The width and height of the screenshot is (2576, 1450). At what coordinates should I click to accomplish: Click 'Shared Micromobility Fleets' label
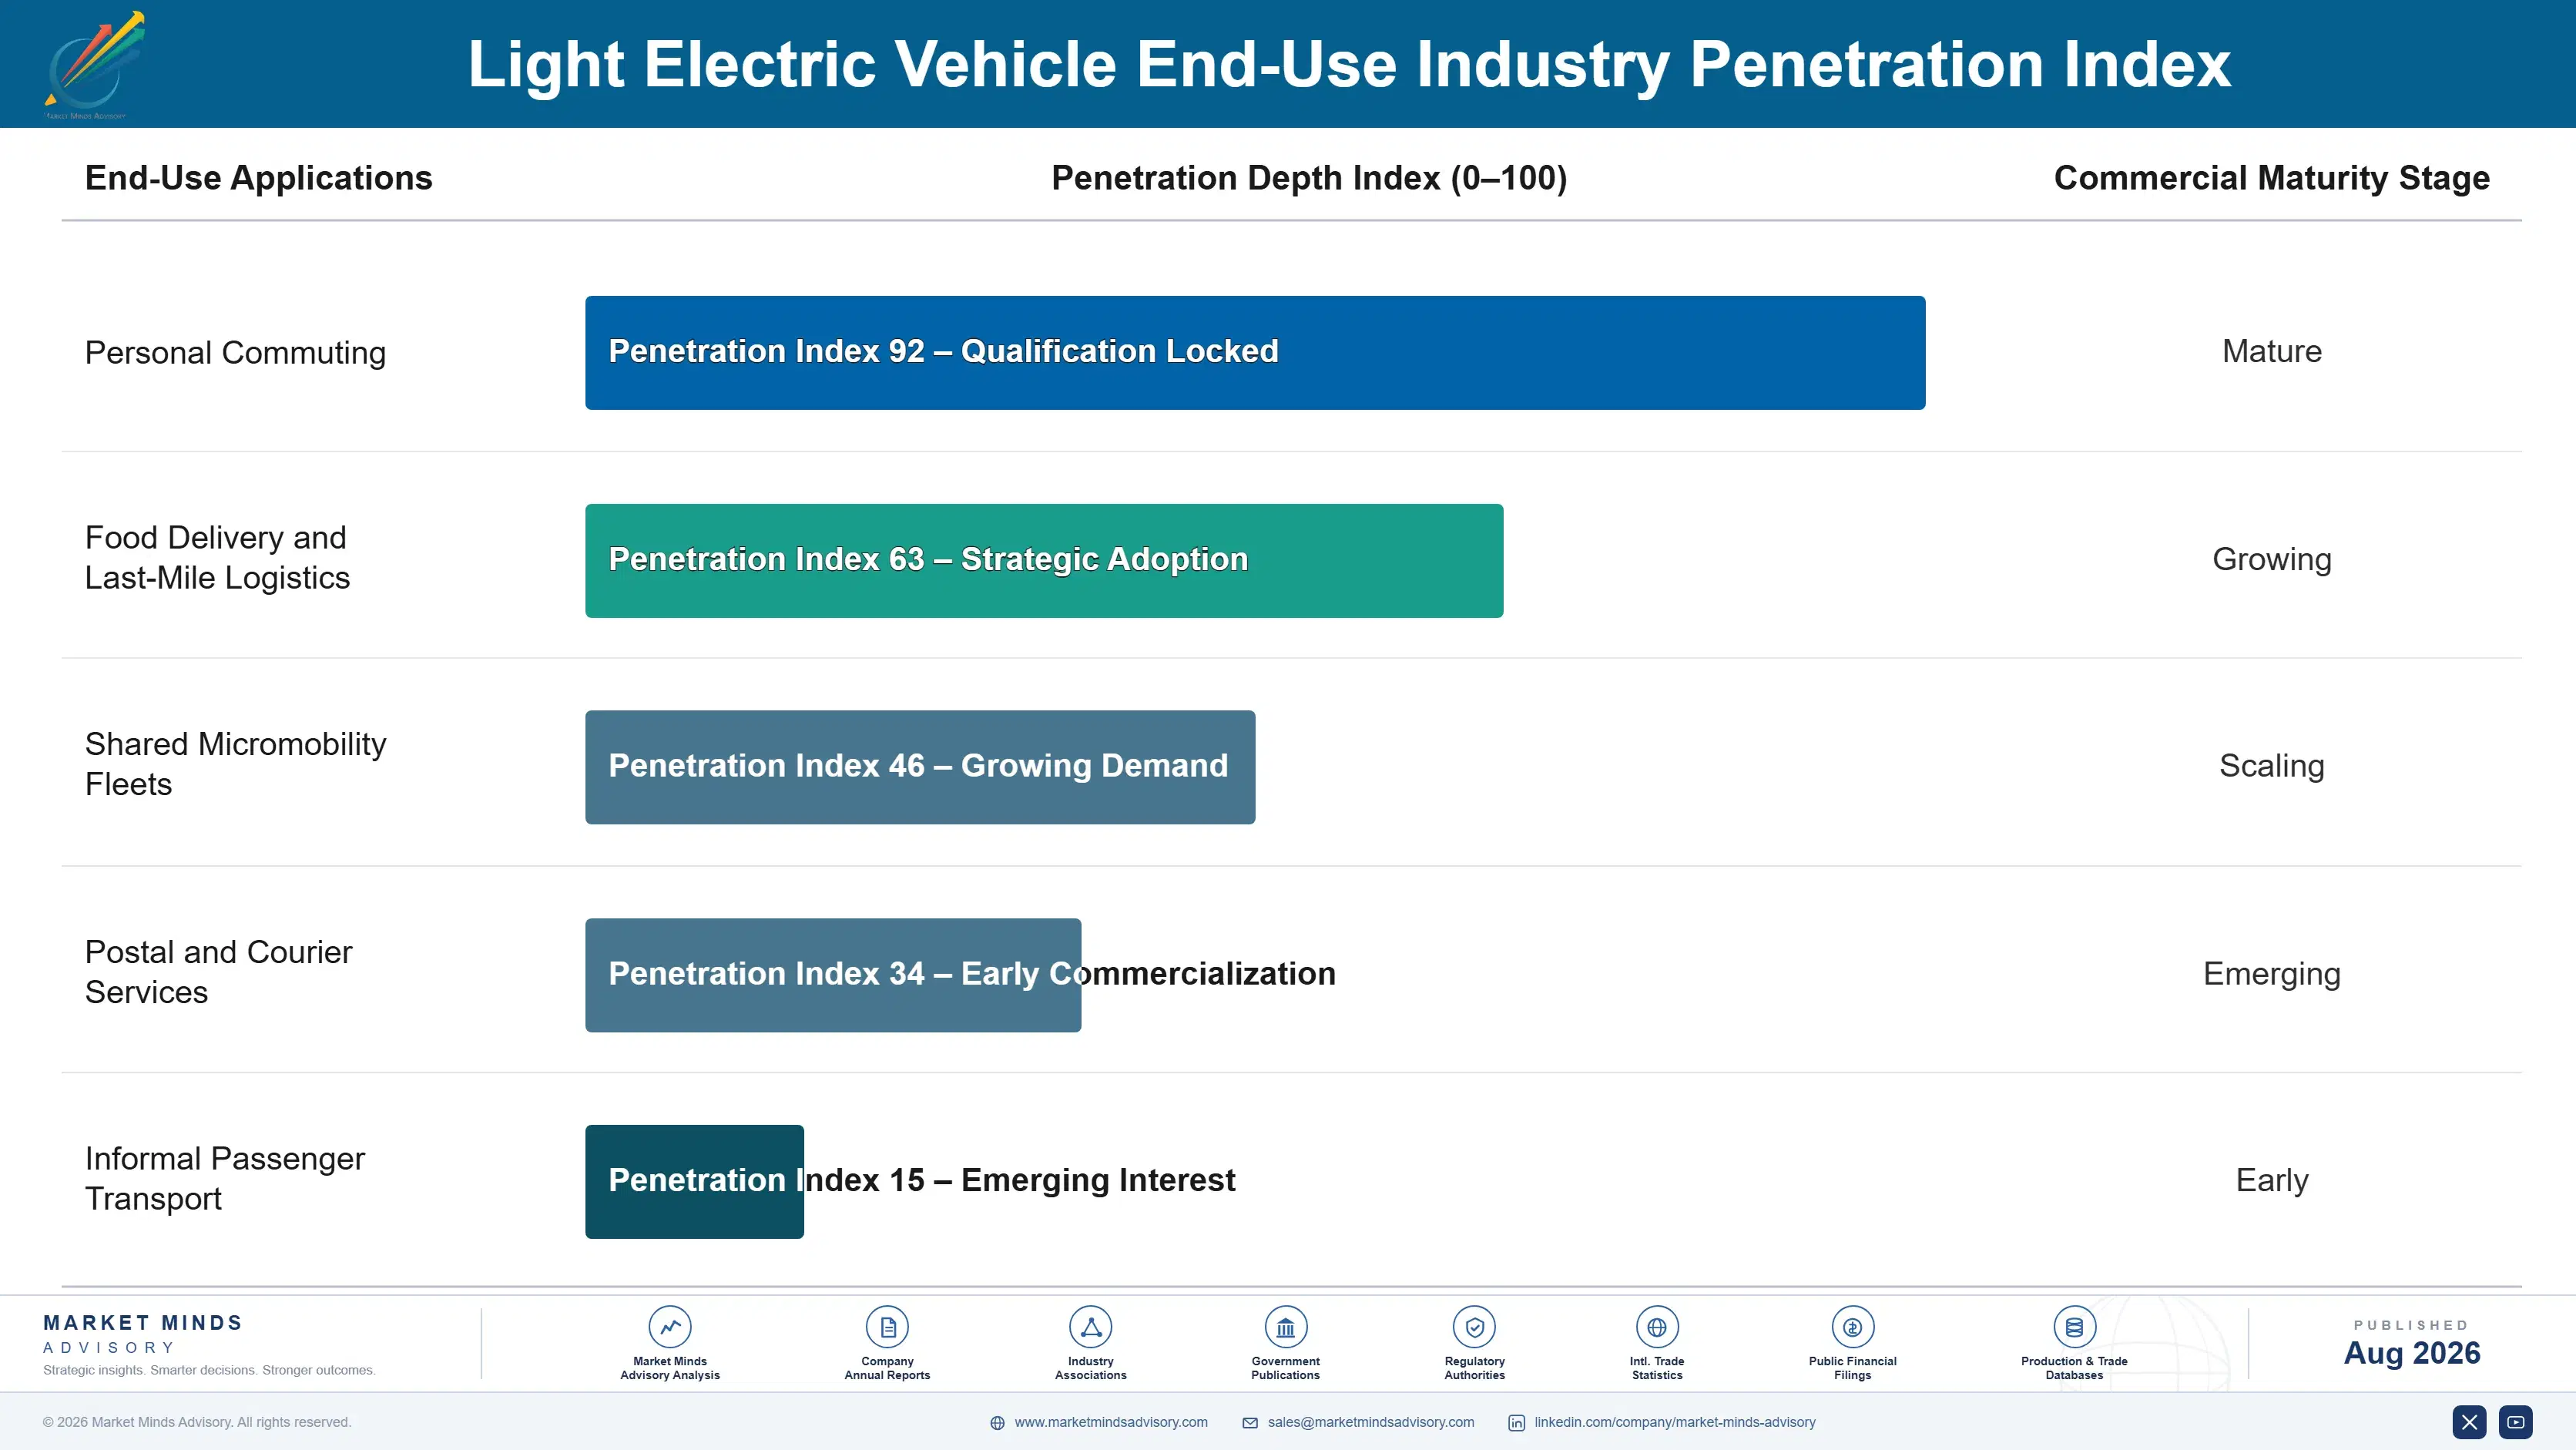tap(235, 764)
